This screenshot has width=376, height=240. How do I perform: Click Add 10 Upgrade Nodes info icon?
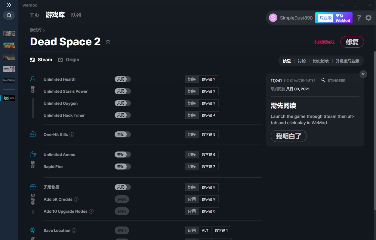tap(91, 211)
